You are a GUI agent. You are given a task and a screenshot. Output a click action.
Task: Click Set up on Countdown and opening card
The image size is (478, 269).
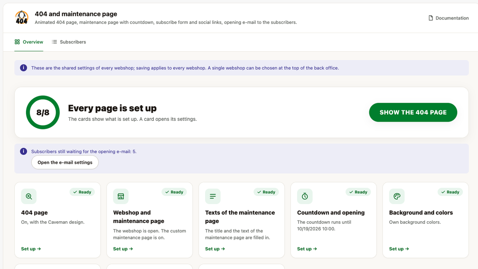coord(307,249)
